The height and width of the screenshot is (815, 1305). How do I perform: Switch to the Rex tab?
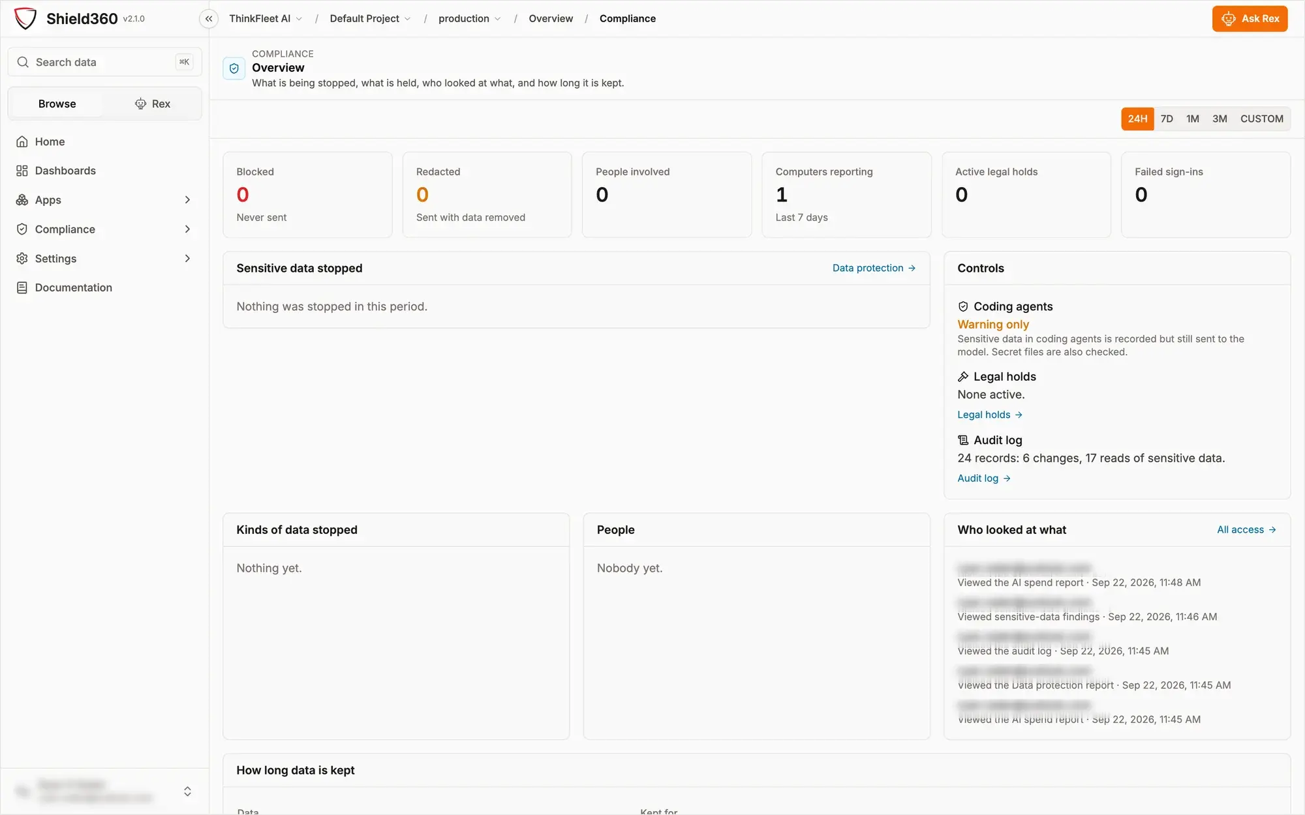[153, 104]
